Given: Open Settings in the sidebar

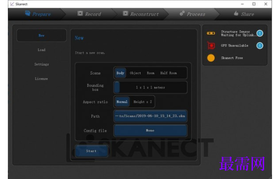Looking at the screenshot, I should 42,64.
